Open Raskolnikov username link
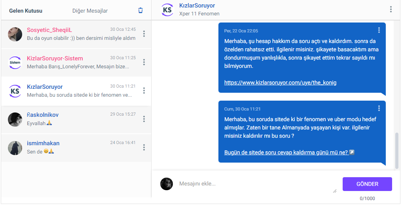The width and height of the screenshot is (402, 206). [x=43, y=115]
